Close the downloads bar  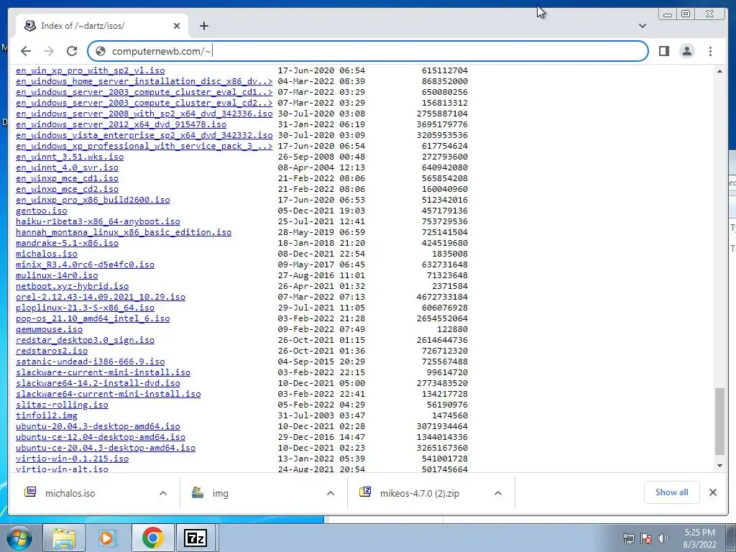[x=713, y=492]
